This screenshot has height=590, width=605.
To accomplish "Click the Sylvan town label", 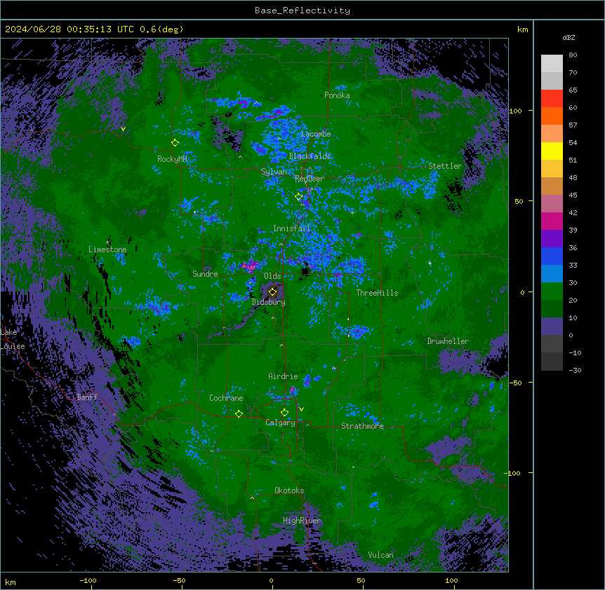I will (274, 172).
